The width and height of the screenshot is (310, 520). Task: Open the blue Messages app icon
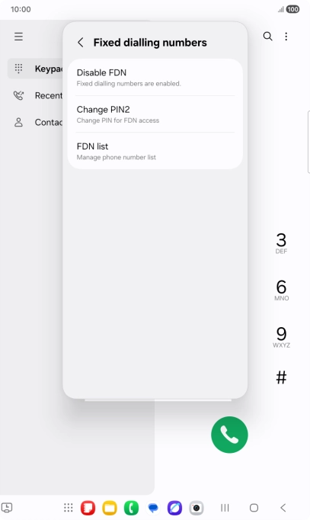(153, 508)
